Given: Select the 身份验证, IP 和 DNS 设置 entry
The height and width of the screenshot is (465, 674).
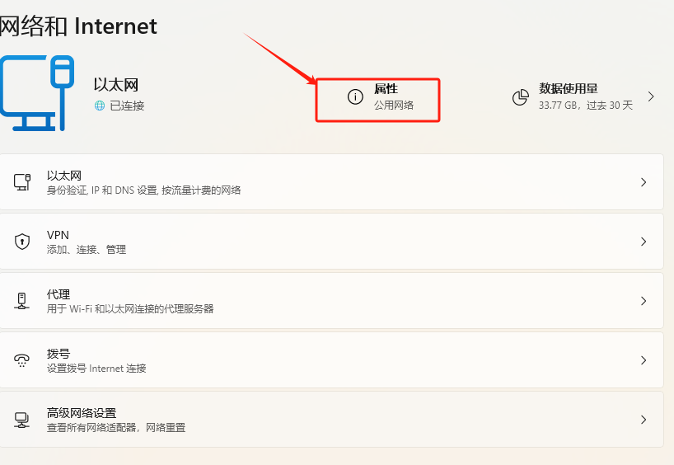Looking at the screenshot, I should point(143,190).
